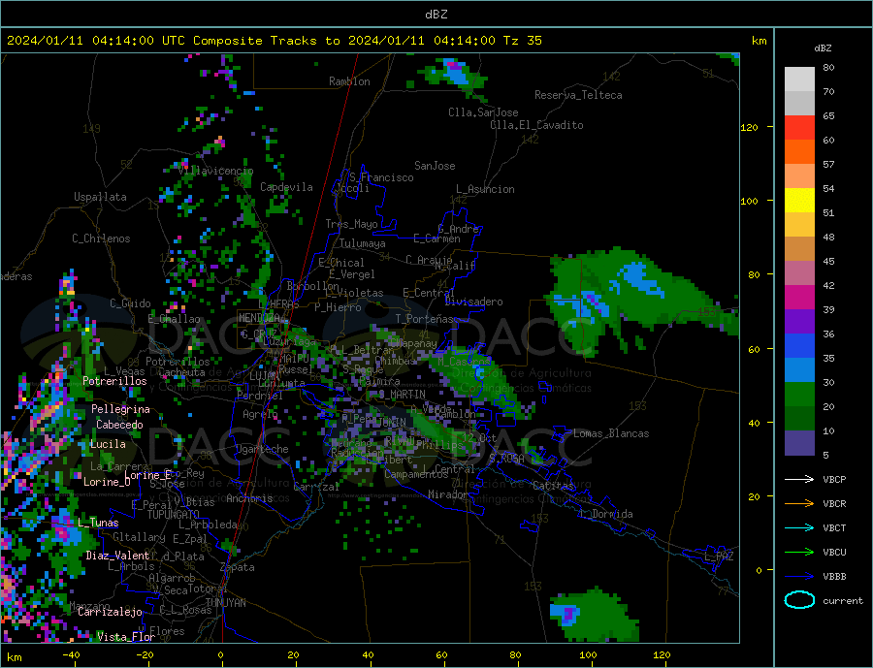Click the green radar echo with purple core at bottom

[x=594, y=614]
